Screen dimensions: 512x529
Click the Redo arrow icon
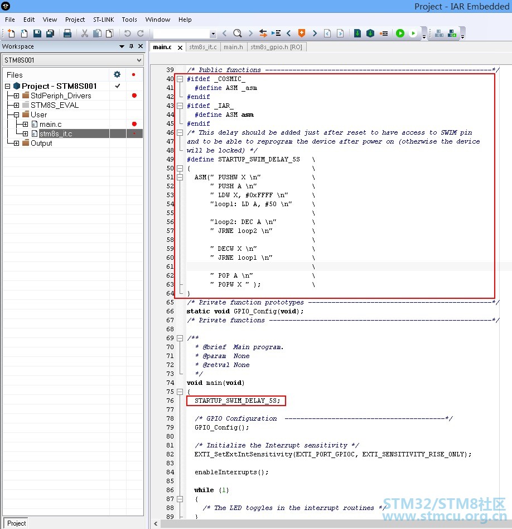click(x=141, y=33)
